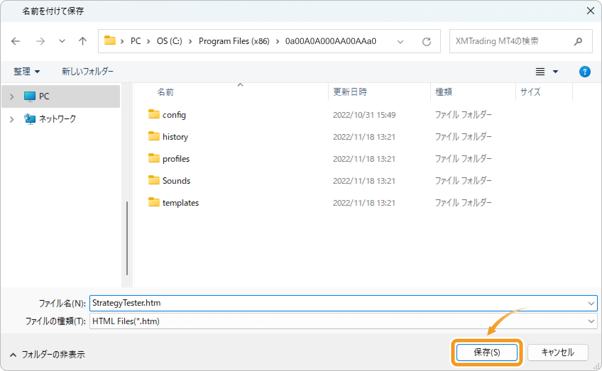
Task: Go up one folder level
Action: (83, 41)
